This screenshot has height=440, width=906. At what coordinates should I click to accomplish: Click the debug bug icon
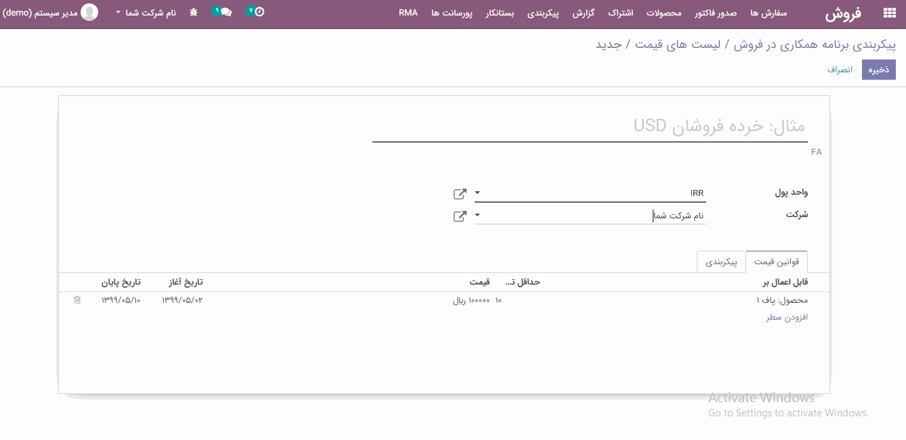click(x=194, y=13)
